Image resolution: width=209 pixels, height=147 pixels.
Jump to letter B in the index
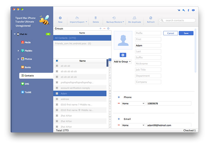110,62
